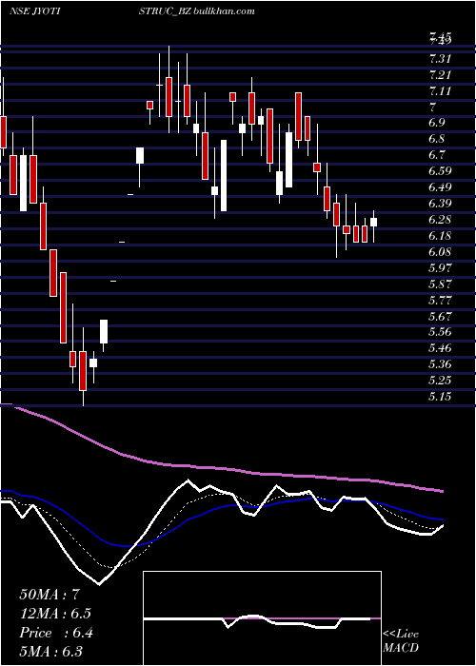Click the 6.7 price axis label
Screen dimensions: 476x666
pyautogui.click(x=437, y=154)
